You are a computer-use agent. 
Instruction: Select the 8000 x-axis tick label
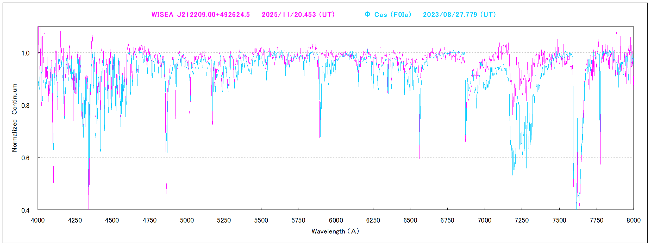633,221
